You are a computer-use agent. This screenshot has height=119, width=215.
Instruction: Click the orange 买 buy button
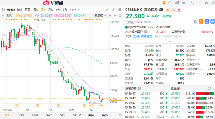pyautogui.click(x=201, y=21)
